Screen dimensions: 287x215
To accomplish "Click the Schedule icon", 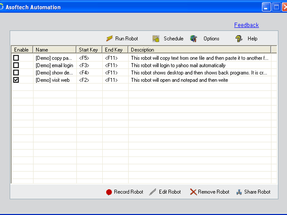I will pos(156,39).
